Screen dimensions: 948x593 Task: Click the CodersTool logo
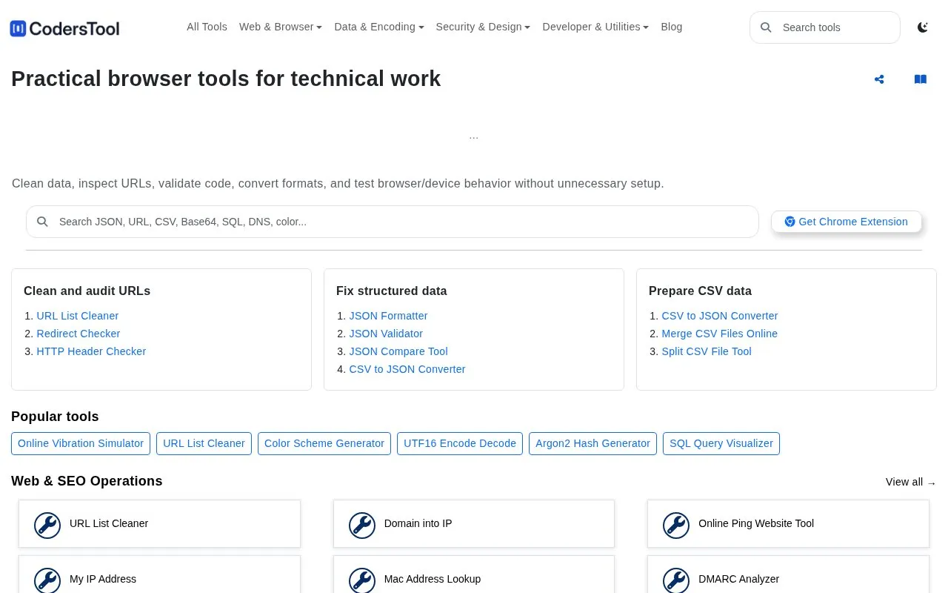pos(64,28)
